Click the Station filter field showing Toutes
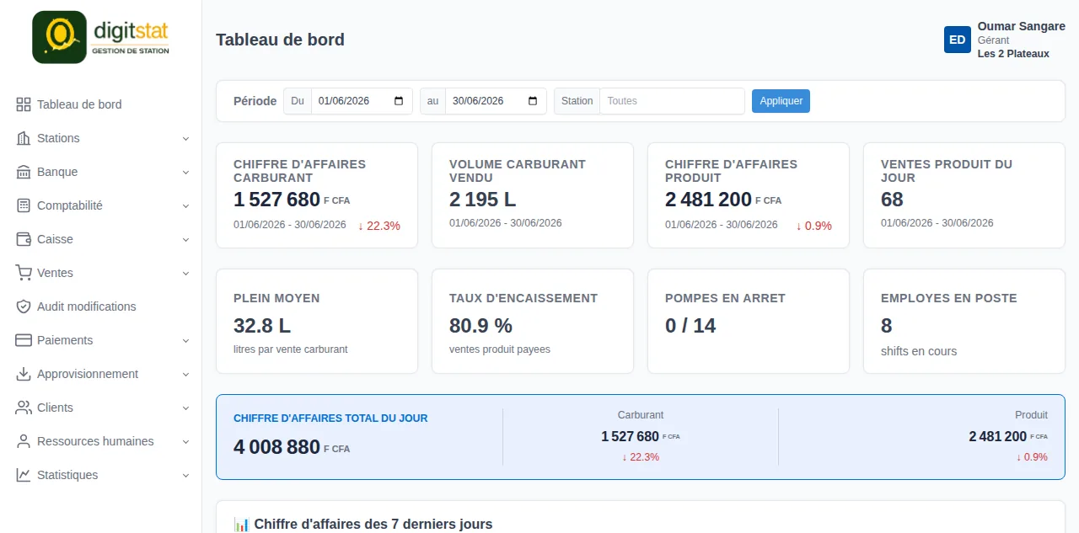The height and width of the screenshot is (533, 1079). click(672, 101)
